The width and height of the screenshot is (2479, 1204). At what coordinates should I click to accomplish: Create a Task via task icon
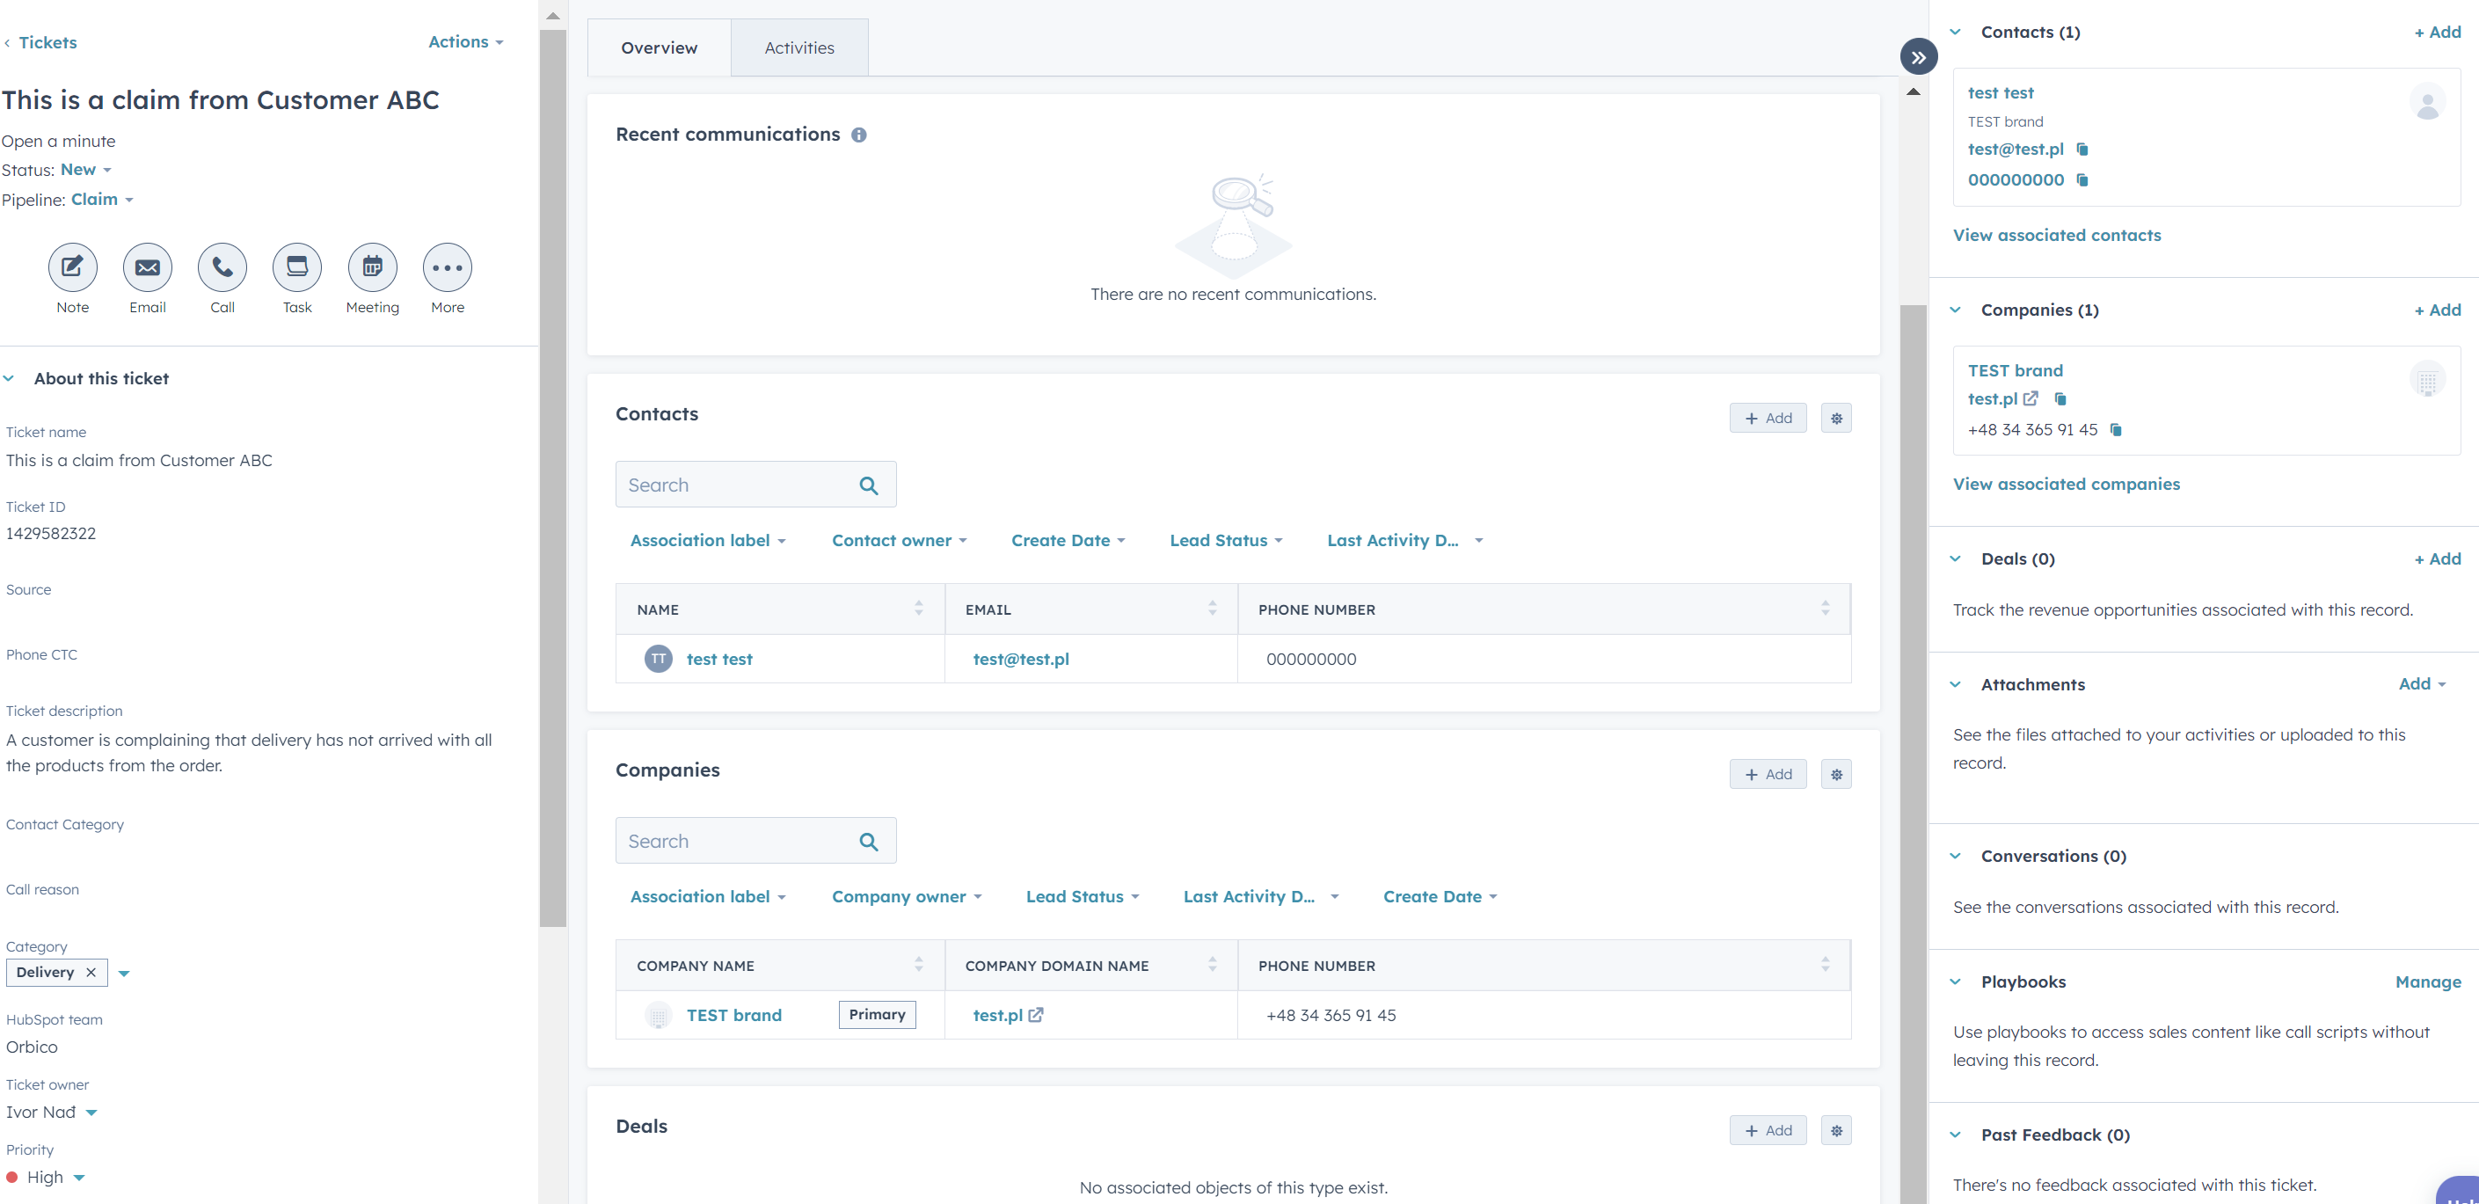coord(297,267)
